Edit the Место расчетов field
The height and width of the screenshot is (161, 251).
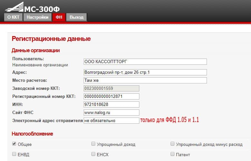click(x=145, y=80)
